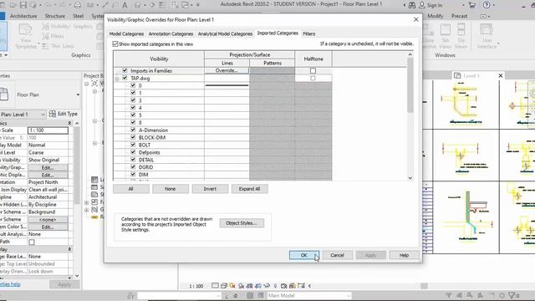Toggle the Path checkbox in Properties panel
Viewport: 535px width, 301px height.
click(32, 242)
